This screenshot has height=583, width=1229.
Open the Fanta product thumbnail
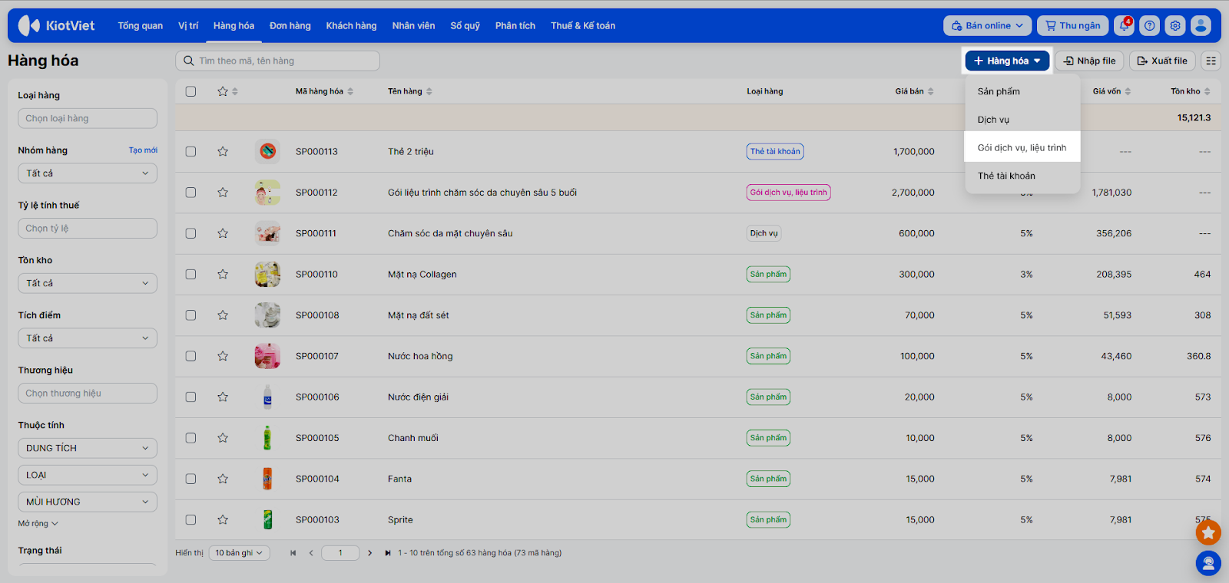pos(267,479)
